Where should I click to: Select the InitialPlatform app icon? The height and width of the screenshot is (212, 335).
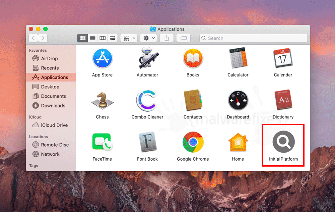click(x=283, y=142)
